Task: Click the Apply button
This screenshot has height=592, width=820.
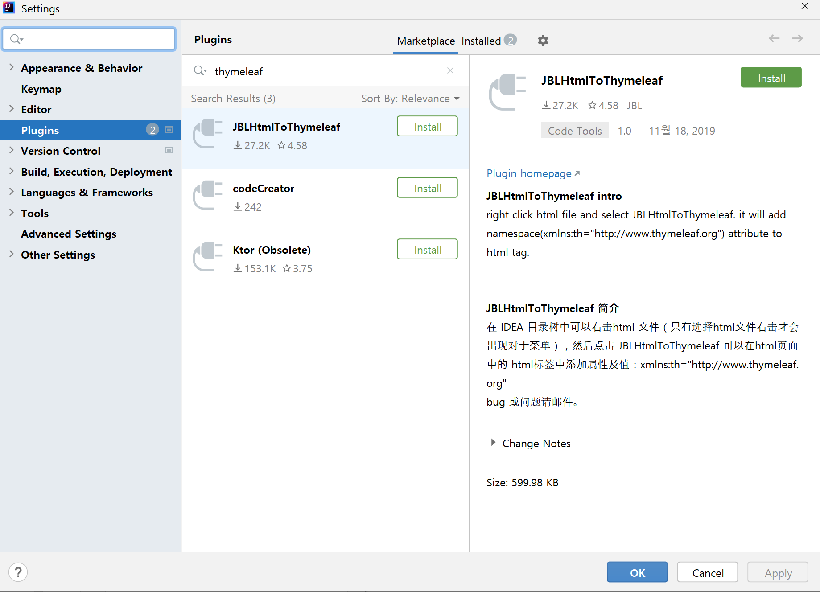Action: pyautogui.click(x=778, y=572)
